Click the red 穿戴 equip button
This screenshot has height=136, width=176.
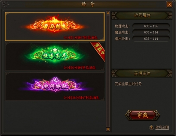(x=143, y=115)
